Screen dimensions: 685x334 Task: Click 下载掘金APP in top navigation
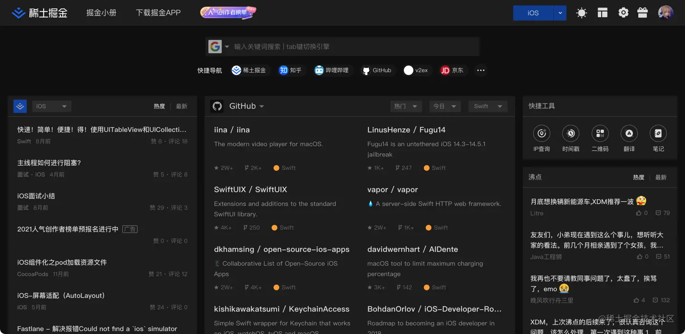point(158,13)
